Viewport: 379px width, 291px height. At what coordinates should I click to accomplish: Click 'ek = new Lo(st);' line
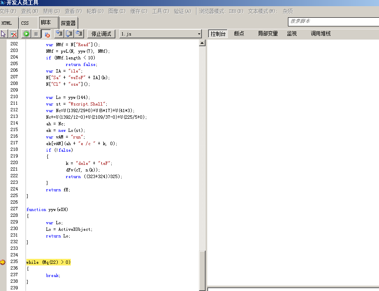[66, 130]
